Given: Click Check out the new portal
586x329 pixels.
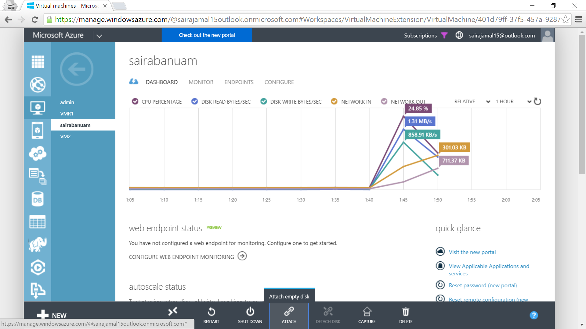Looking at the screenshot, I should pos(207,35).
